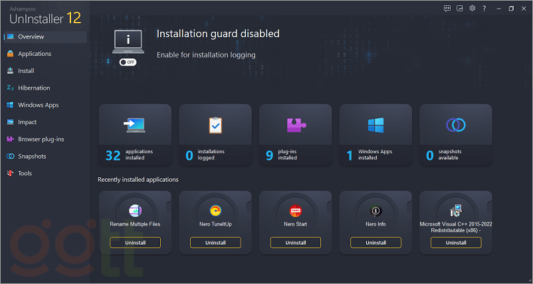The width and height of the screenshot is (533, 284).
Task: Click the Hibernation sidebar icon
Action: 10,88
